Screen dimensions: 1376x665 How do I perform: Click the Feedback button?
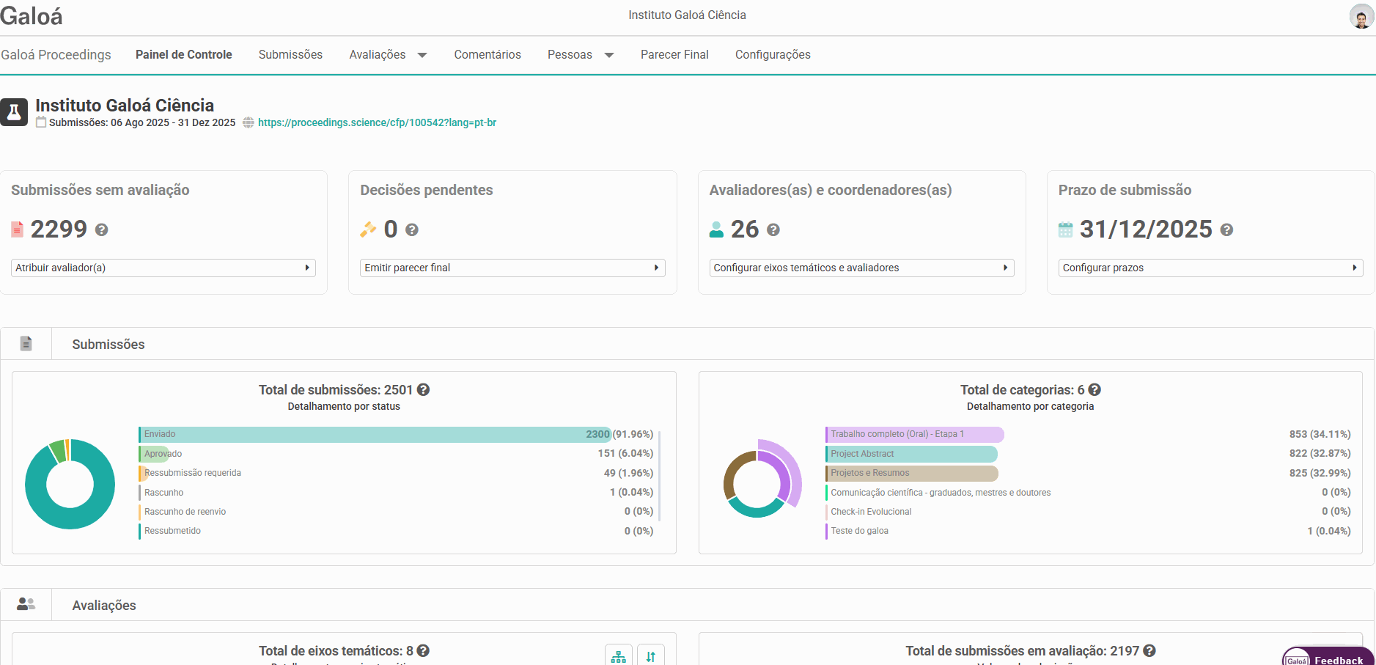click(1328, 656)
